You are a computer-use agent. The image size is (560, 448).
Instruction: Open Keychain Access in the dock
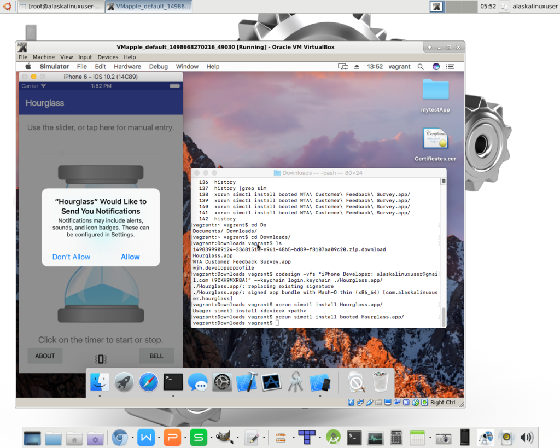point(295,382)
